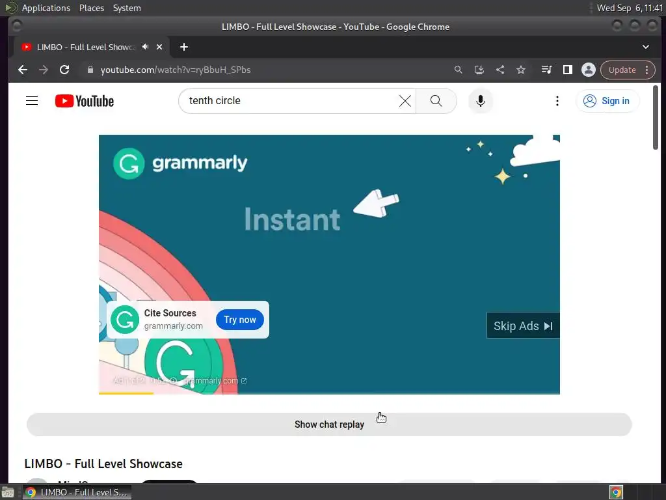Expand the tab search dropdown
Viewport: 666px width, 500px height.
646,47
